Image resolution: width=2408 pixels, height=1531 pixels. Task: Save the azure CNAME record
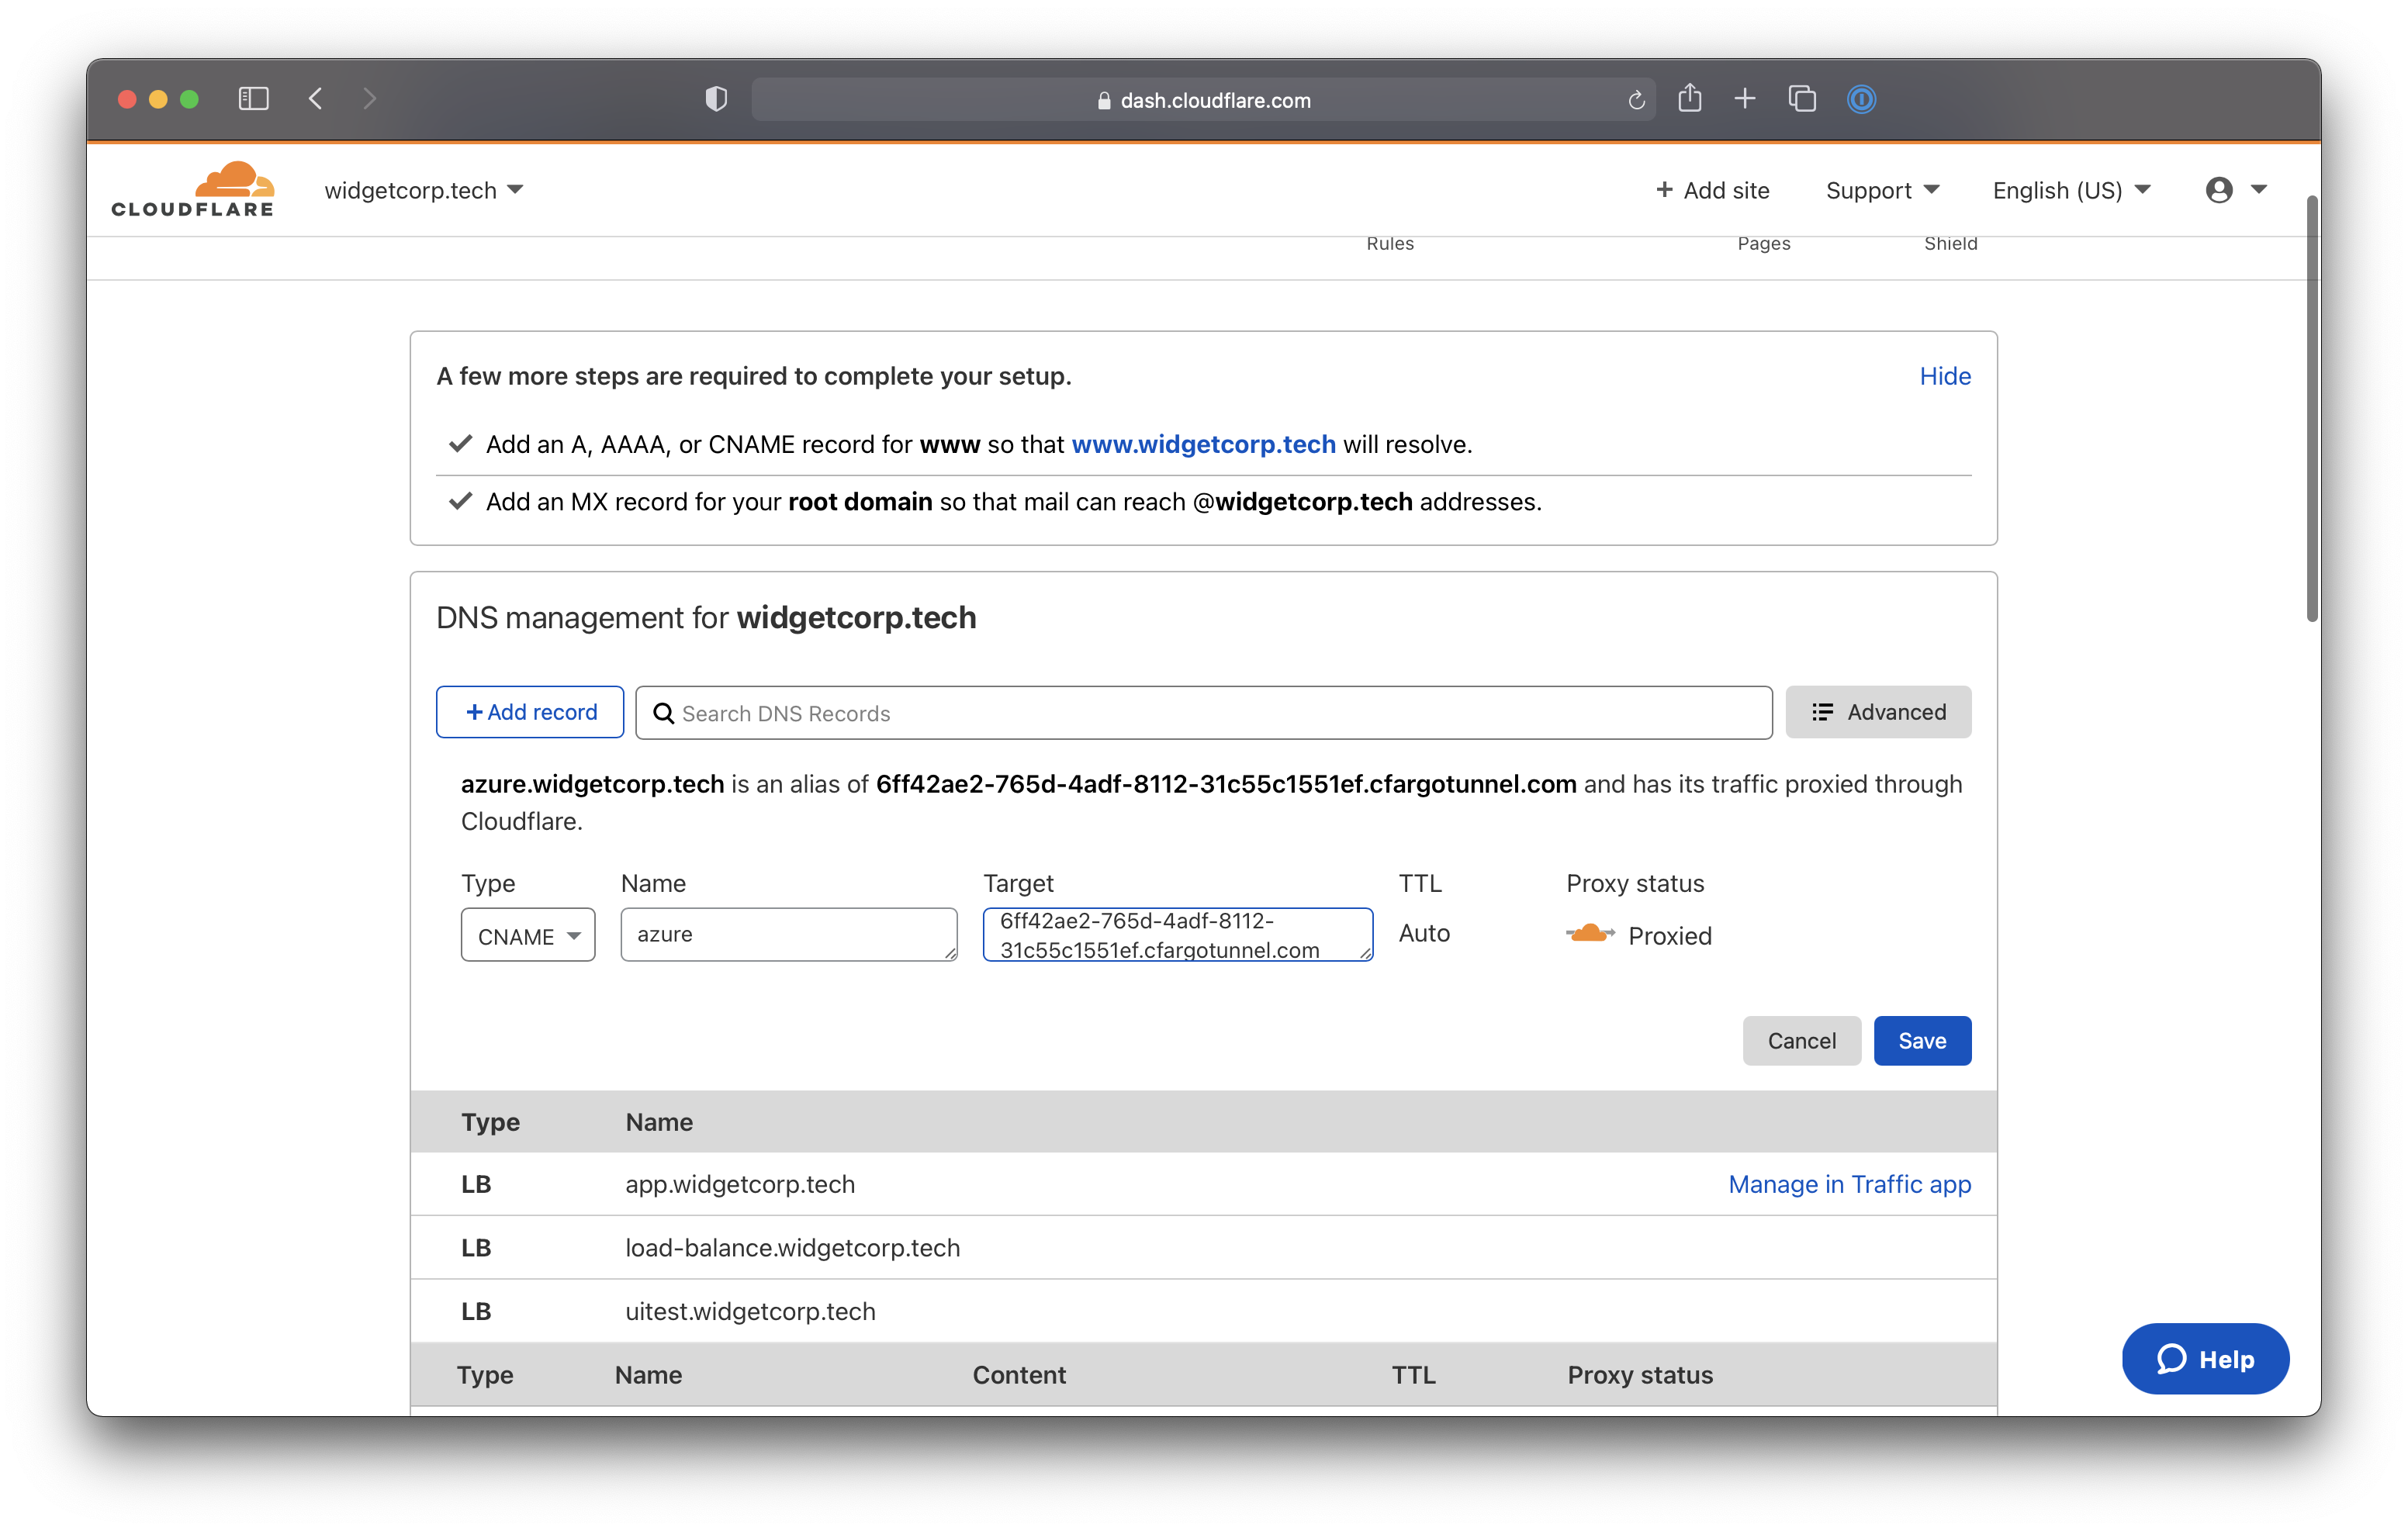click(x=1922, y=1040)
